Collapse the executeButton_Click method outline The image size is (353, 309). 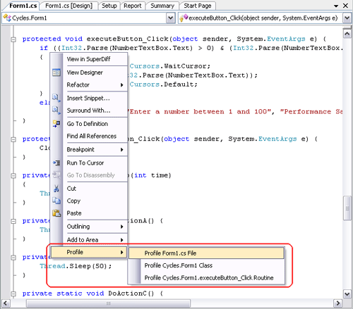[x=13, y=39]
